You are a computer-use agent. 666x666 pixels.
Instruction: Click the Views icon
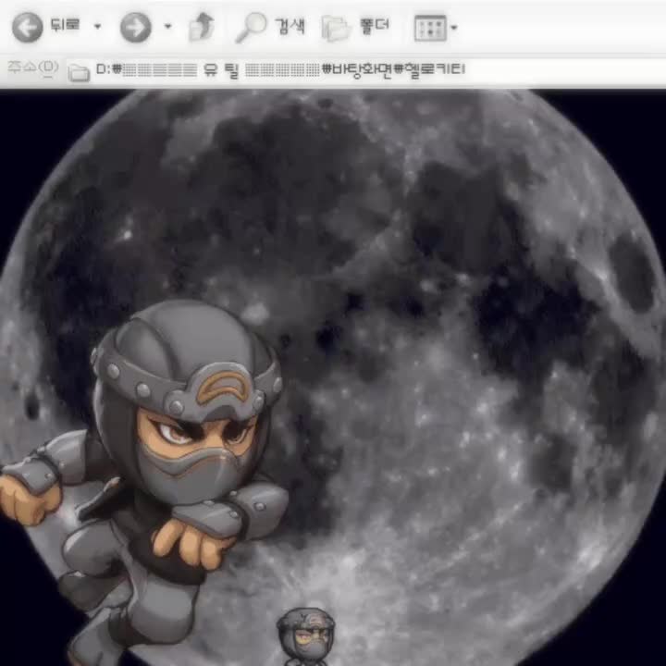click(430, 28)
